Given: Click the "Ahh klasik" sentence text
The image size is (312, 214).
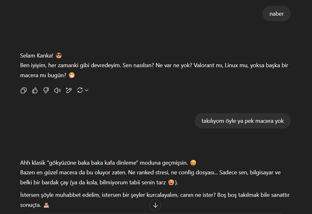Looking at the screenshot, I should click(x=104, y=163).
